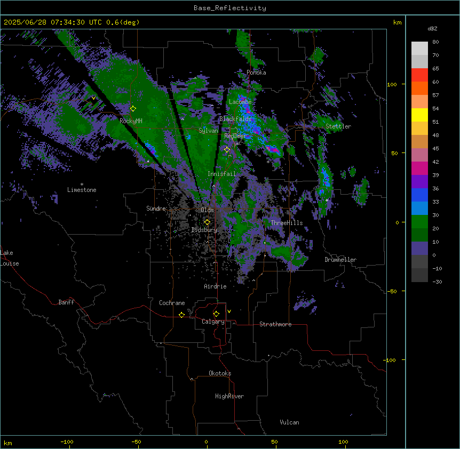The width and height of the screenshot is (460, 449).
Task: Select the Drumheller map label
Action: 340,260
